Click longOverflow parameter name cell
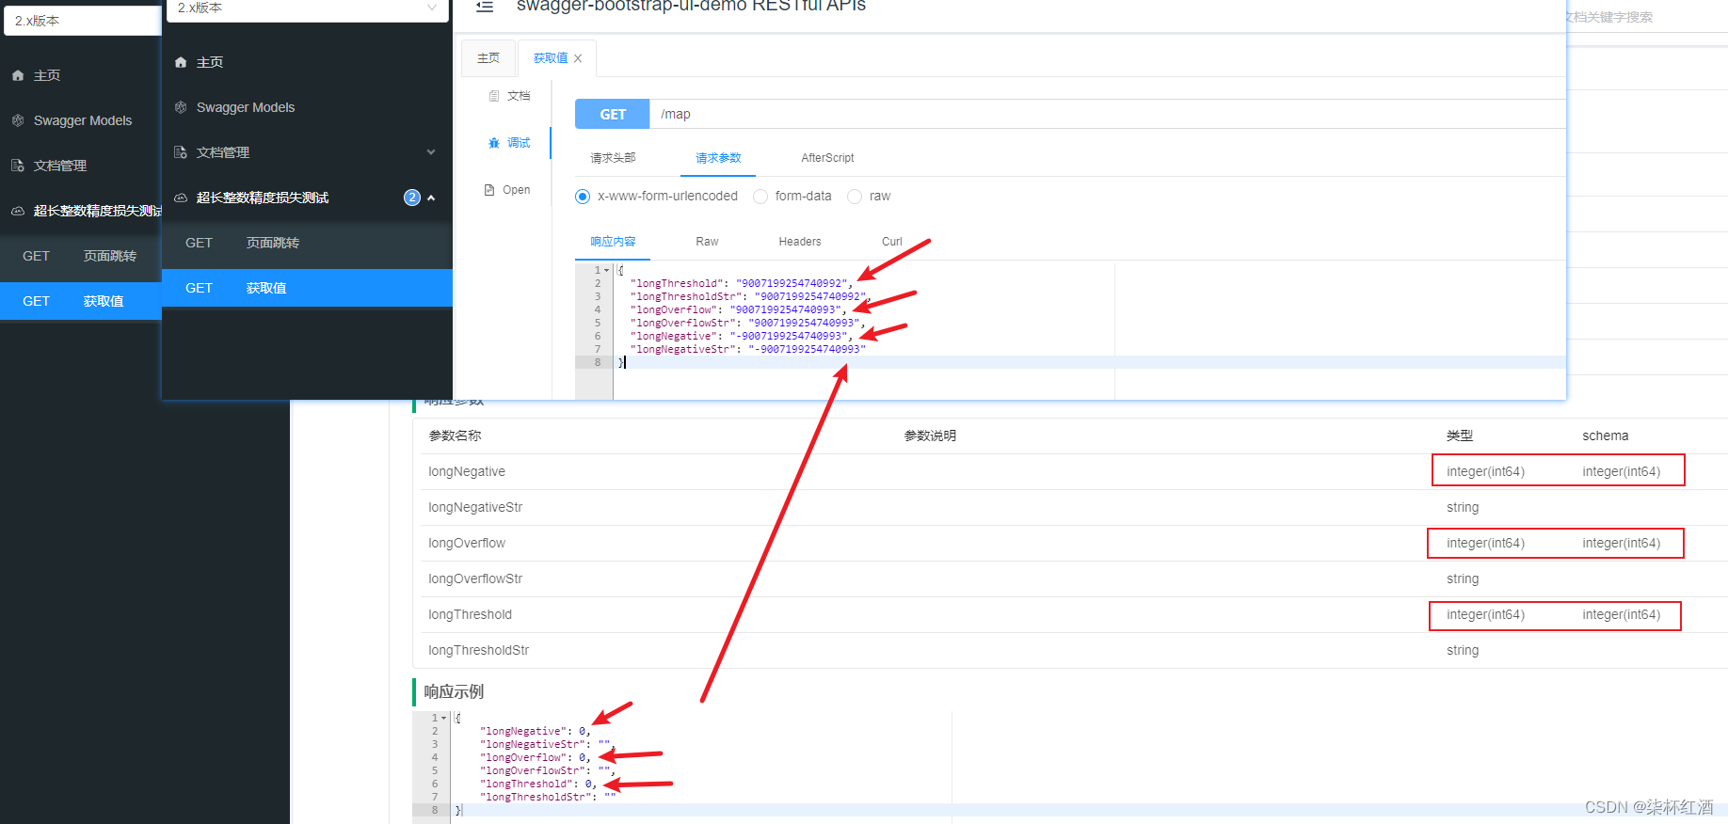 coord(467,543)
